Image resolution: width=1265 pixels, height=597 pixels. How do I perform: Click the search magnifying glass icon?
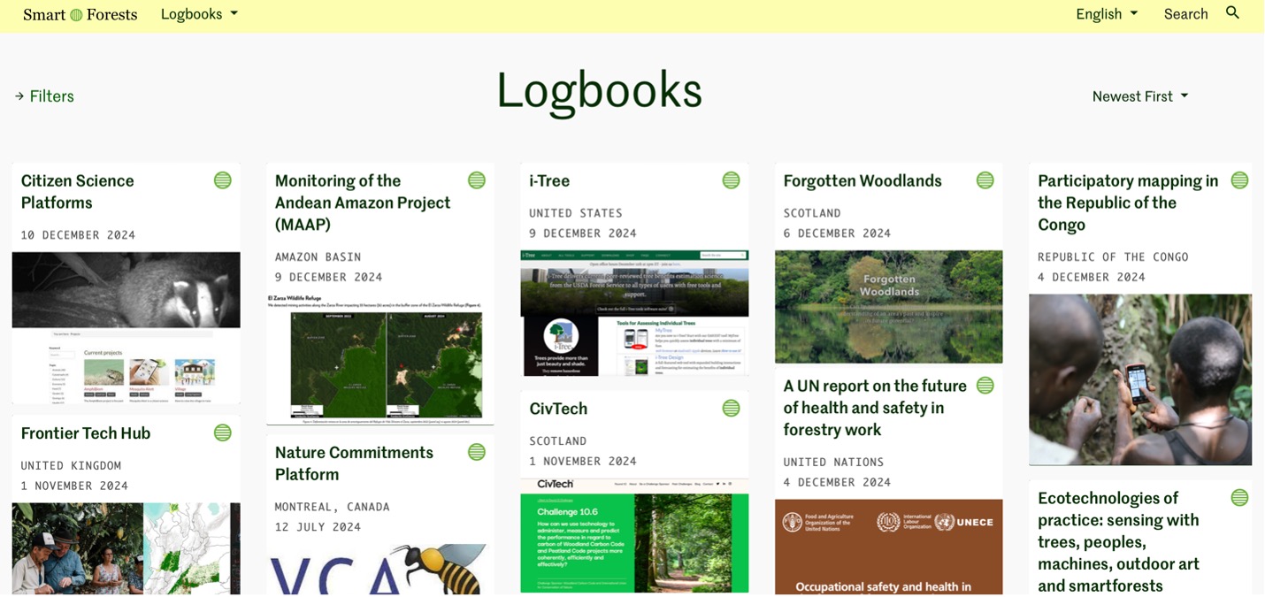click(x=1232, y=13)
